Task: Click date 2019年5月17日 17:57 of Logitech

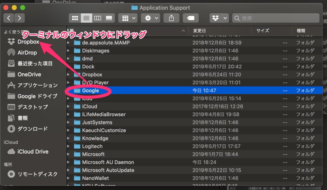Action: click(216, 146)
